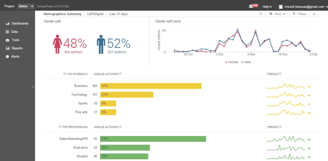Open the View dropdown
Screen dimensions: 328x161
[x=277, y=14]
